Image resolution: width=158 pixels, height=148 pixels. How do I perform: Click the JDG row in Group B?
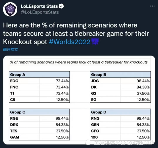120,81
